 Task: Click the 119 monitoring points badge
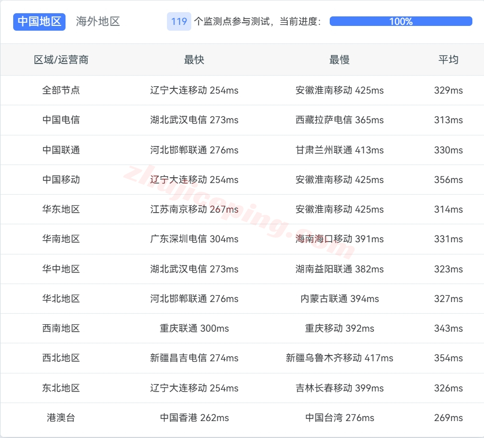[x=179, y=22]
